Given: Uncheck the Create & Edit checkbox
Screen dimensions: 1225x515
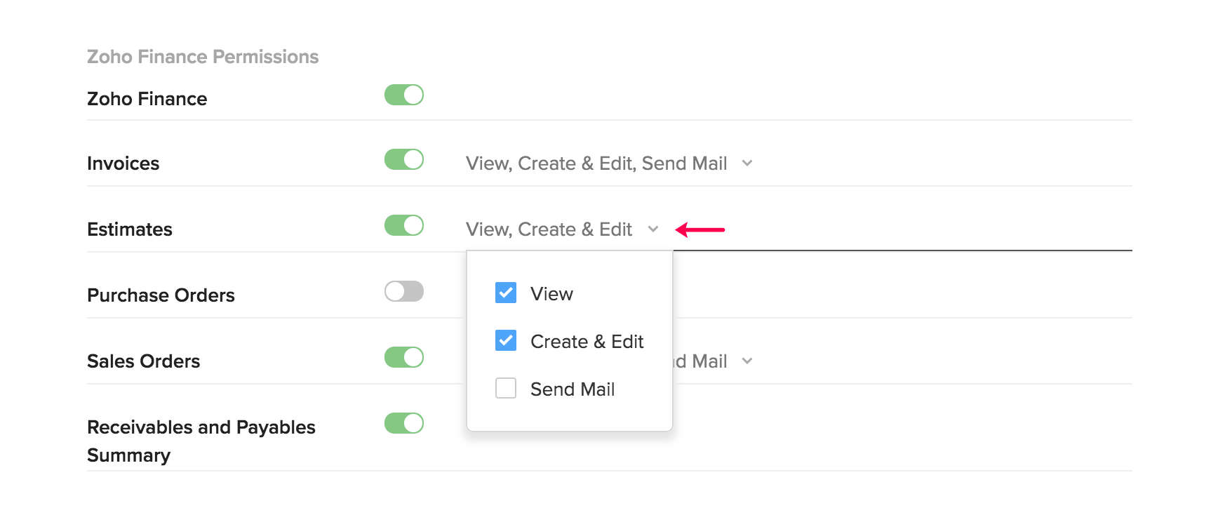Looking at the screenshot, I should (506, 340).
